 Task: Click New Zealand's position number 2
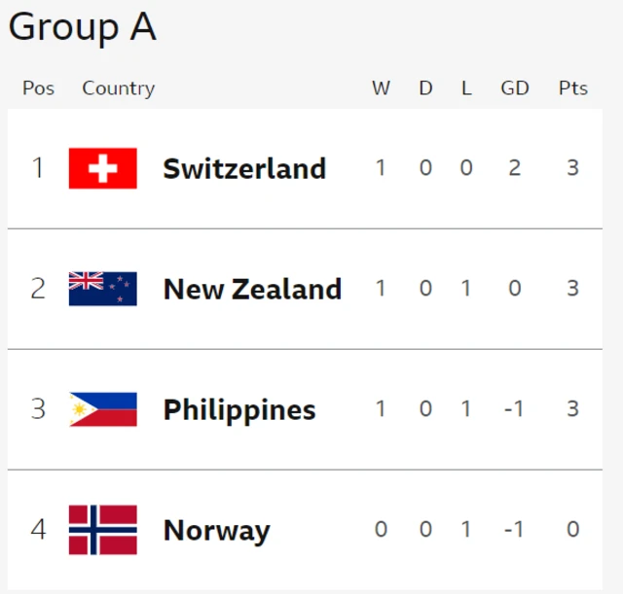pos(38,288)
